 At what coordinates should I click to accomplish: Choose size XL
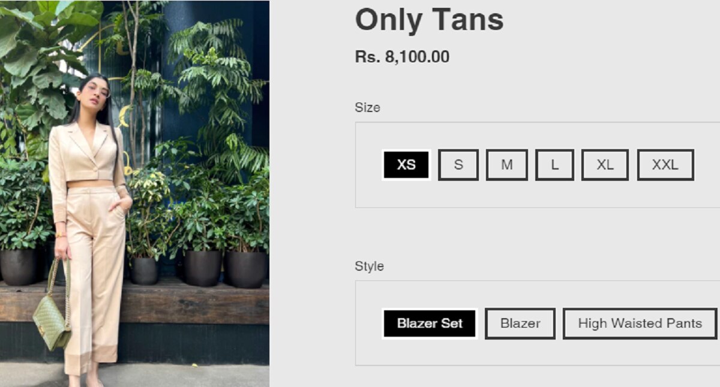[x=605, y=165]
